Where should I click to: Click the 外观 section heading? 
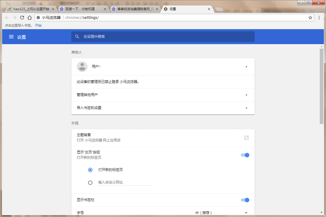coord(75,123)
